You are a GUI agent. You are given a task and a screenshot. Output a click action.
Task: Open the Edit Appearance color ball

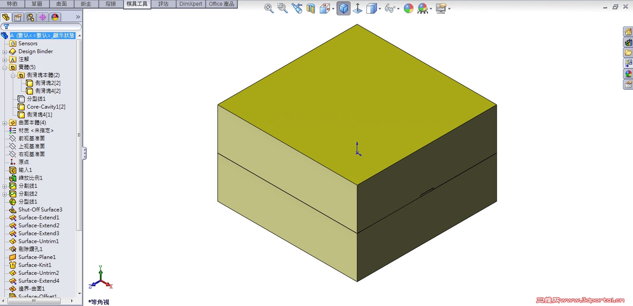(409, 8)
